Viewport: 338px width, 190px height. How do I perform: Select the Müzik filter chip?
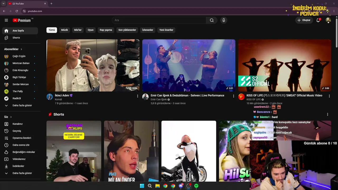click(x=64, y=30)
